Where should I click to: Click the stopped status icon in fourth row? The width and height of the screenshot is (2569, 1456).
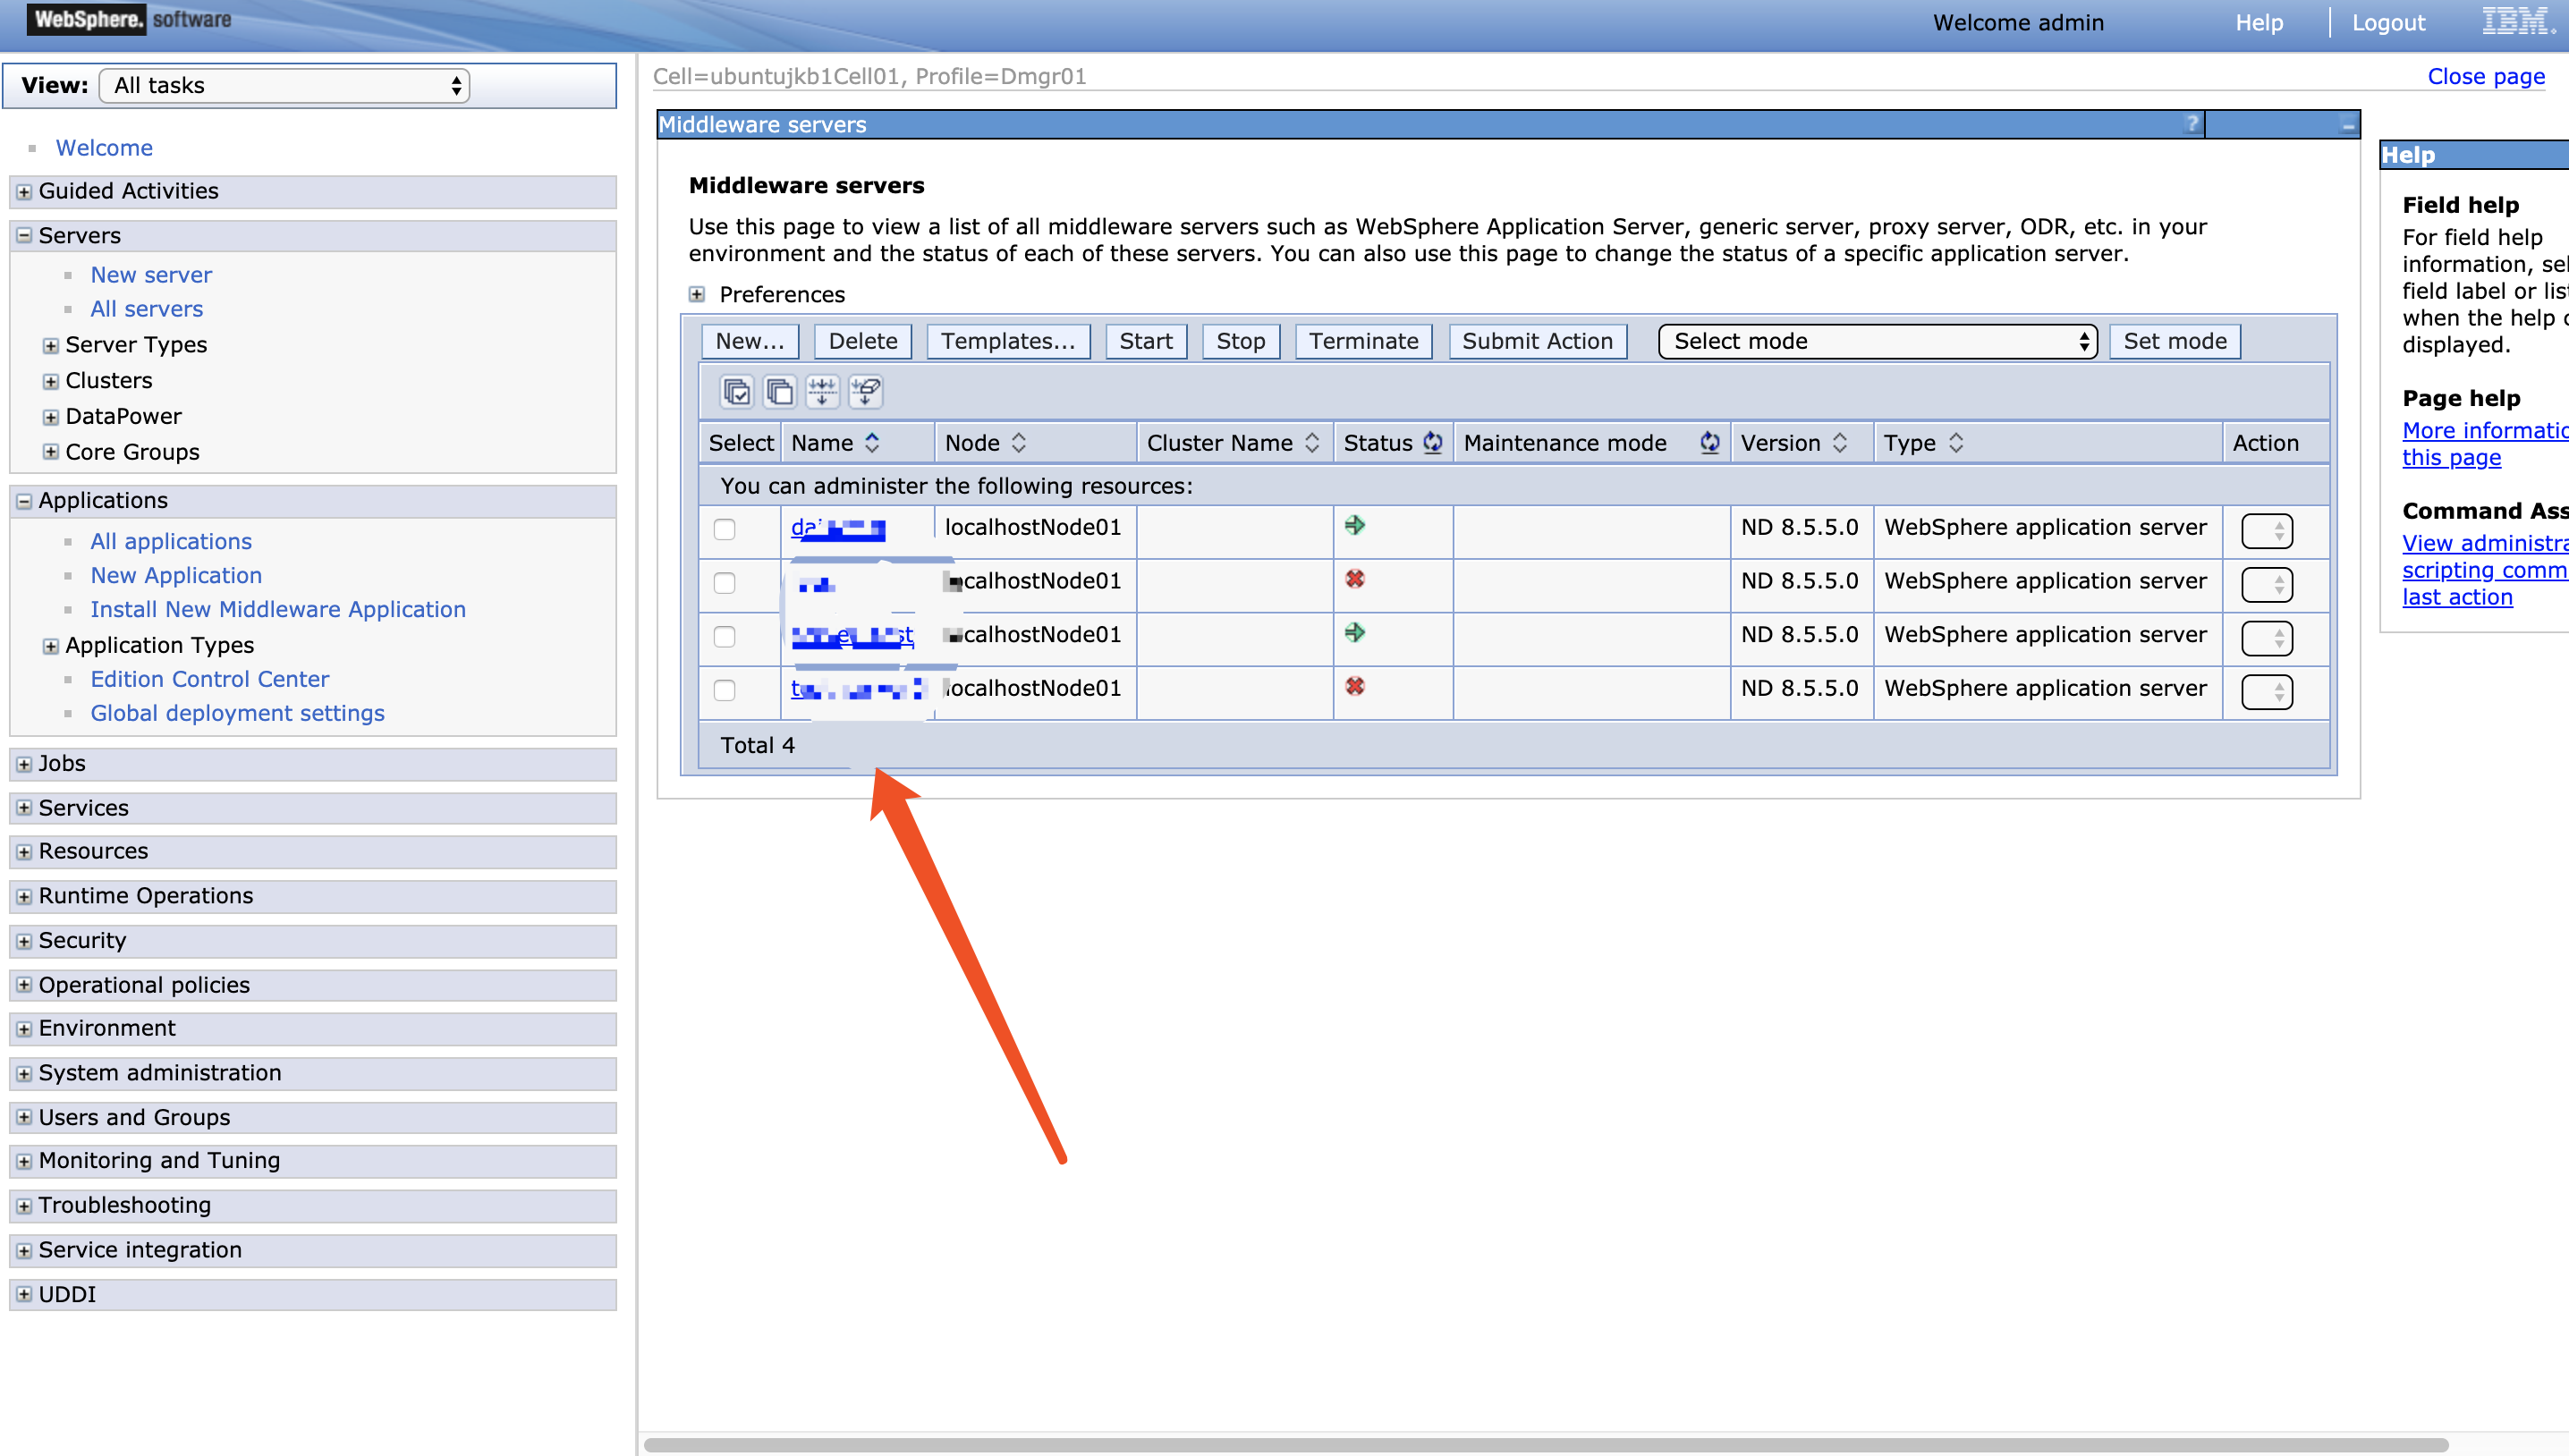1355,686
